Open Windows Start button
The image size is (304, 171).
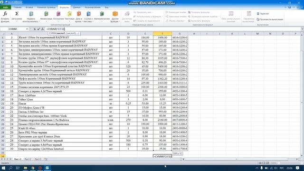pyautogui.click(x=3, y=168)
